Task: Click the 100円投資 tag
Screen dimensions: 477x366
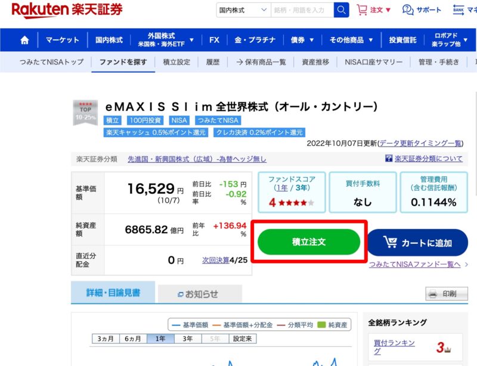Action: click(145, 120)
